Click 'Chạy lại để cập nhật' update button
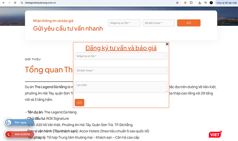This screenshot has width=238, height=141. 226,3
